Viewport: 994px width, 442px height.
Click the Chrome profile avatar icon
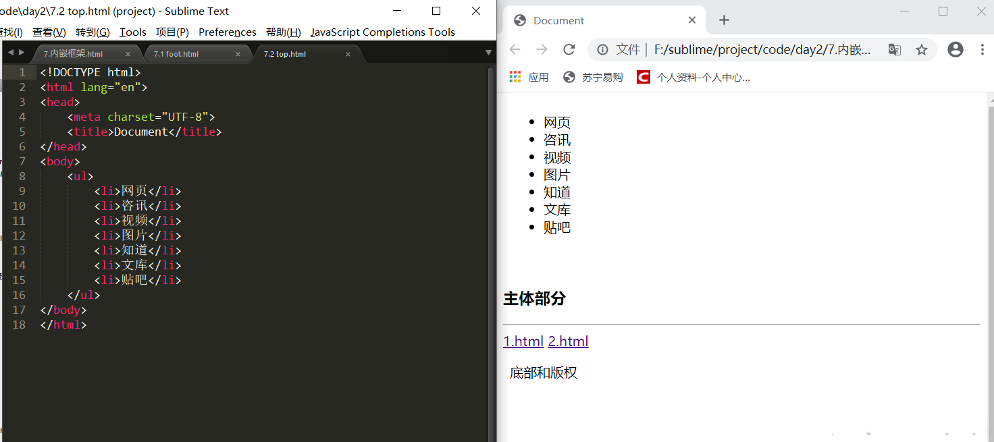[955, 49]
